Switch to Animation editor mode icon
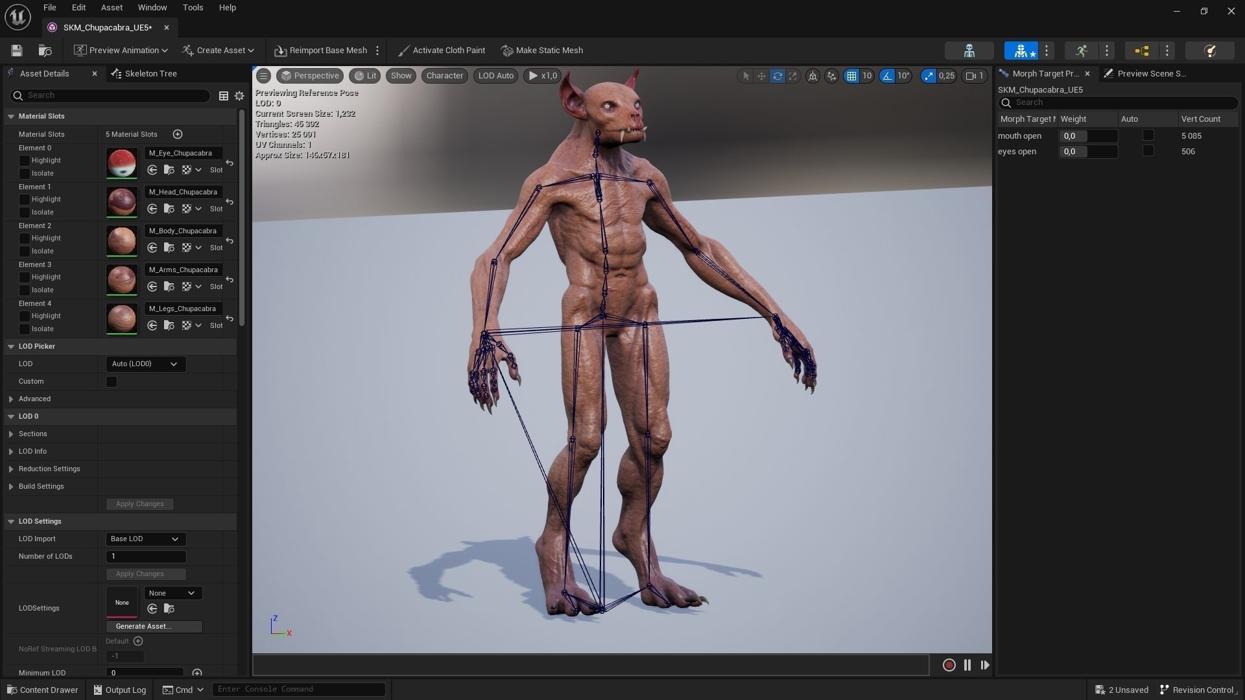The width and height of the screenshot is (1245, 700). [1081, 51]
